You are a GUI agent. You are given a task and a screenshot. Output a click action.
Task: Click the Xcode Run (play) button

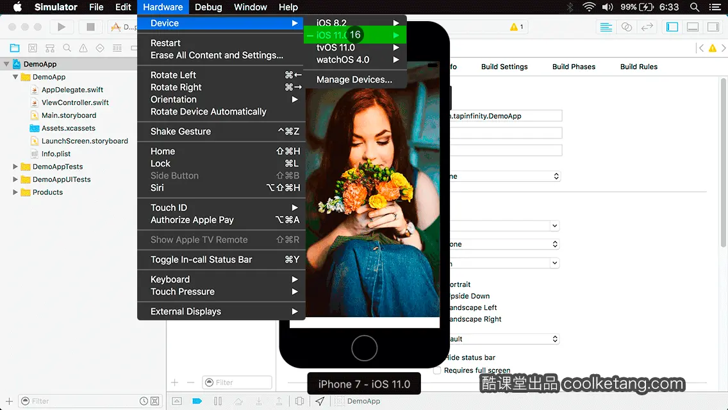coord(62,27)
